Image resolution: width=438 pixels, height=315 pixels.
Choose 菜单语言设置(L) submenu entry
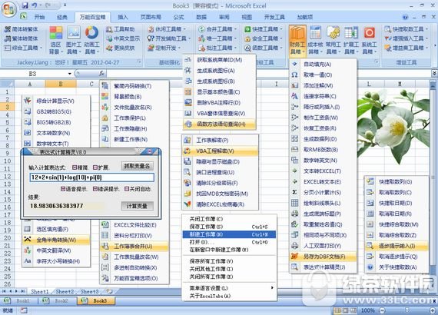pos(229,288)
